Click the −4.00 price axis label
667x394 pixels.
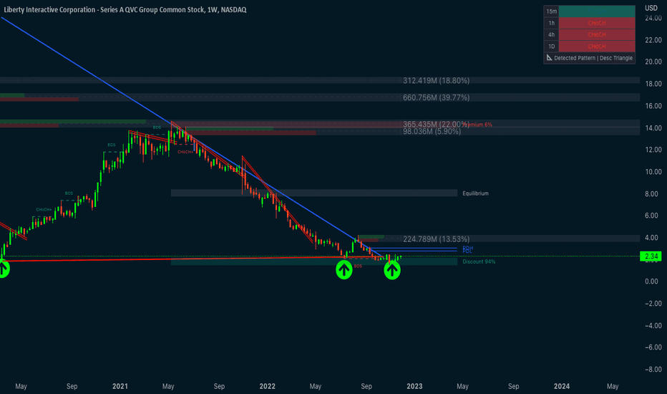[653, 326]
